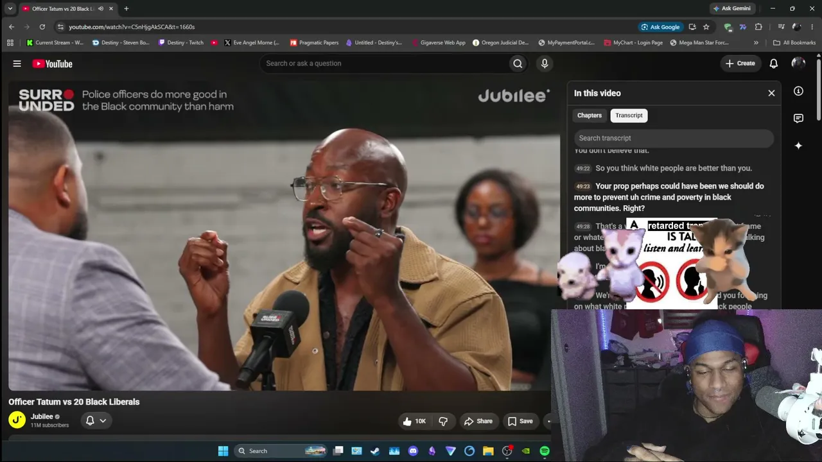
Task: Open the Obsidian icon on the taskbar
Action: point(432,451)
